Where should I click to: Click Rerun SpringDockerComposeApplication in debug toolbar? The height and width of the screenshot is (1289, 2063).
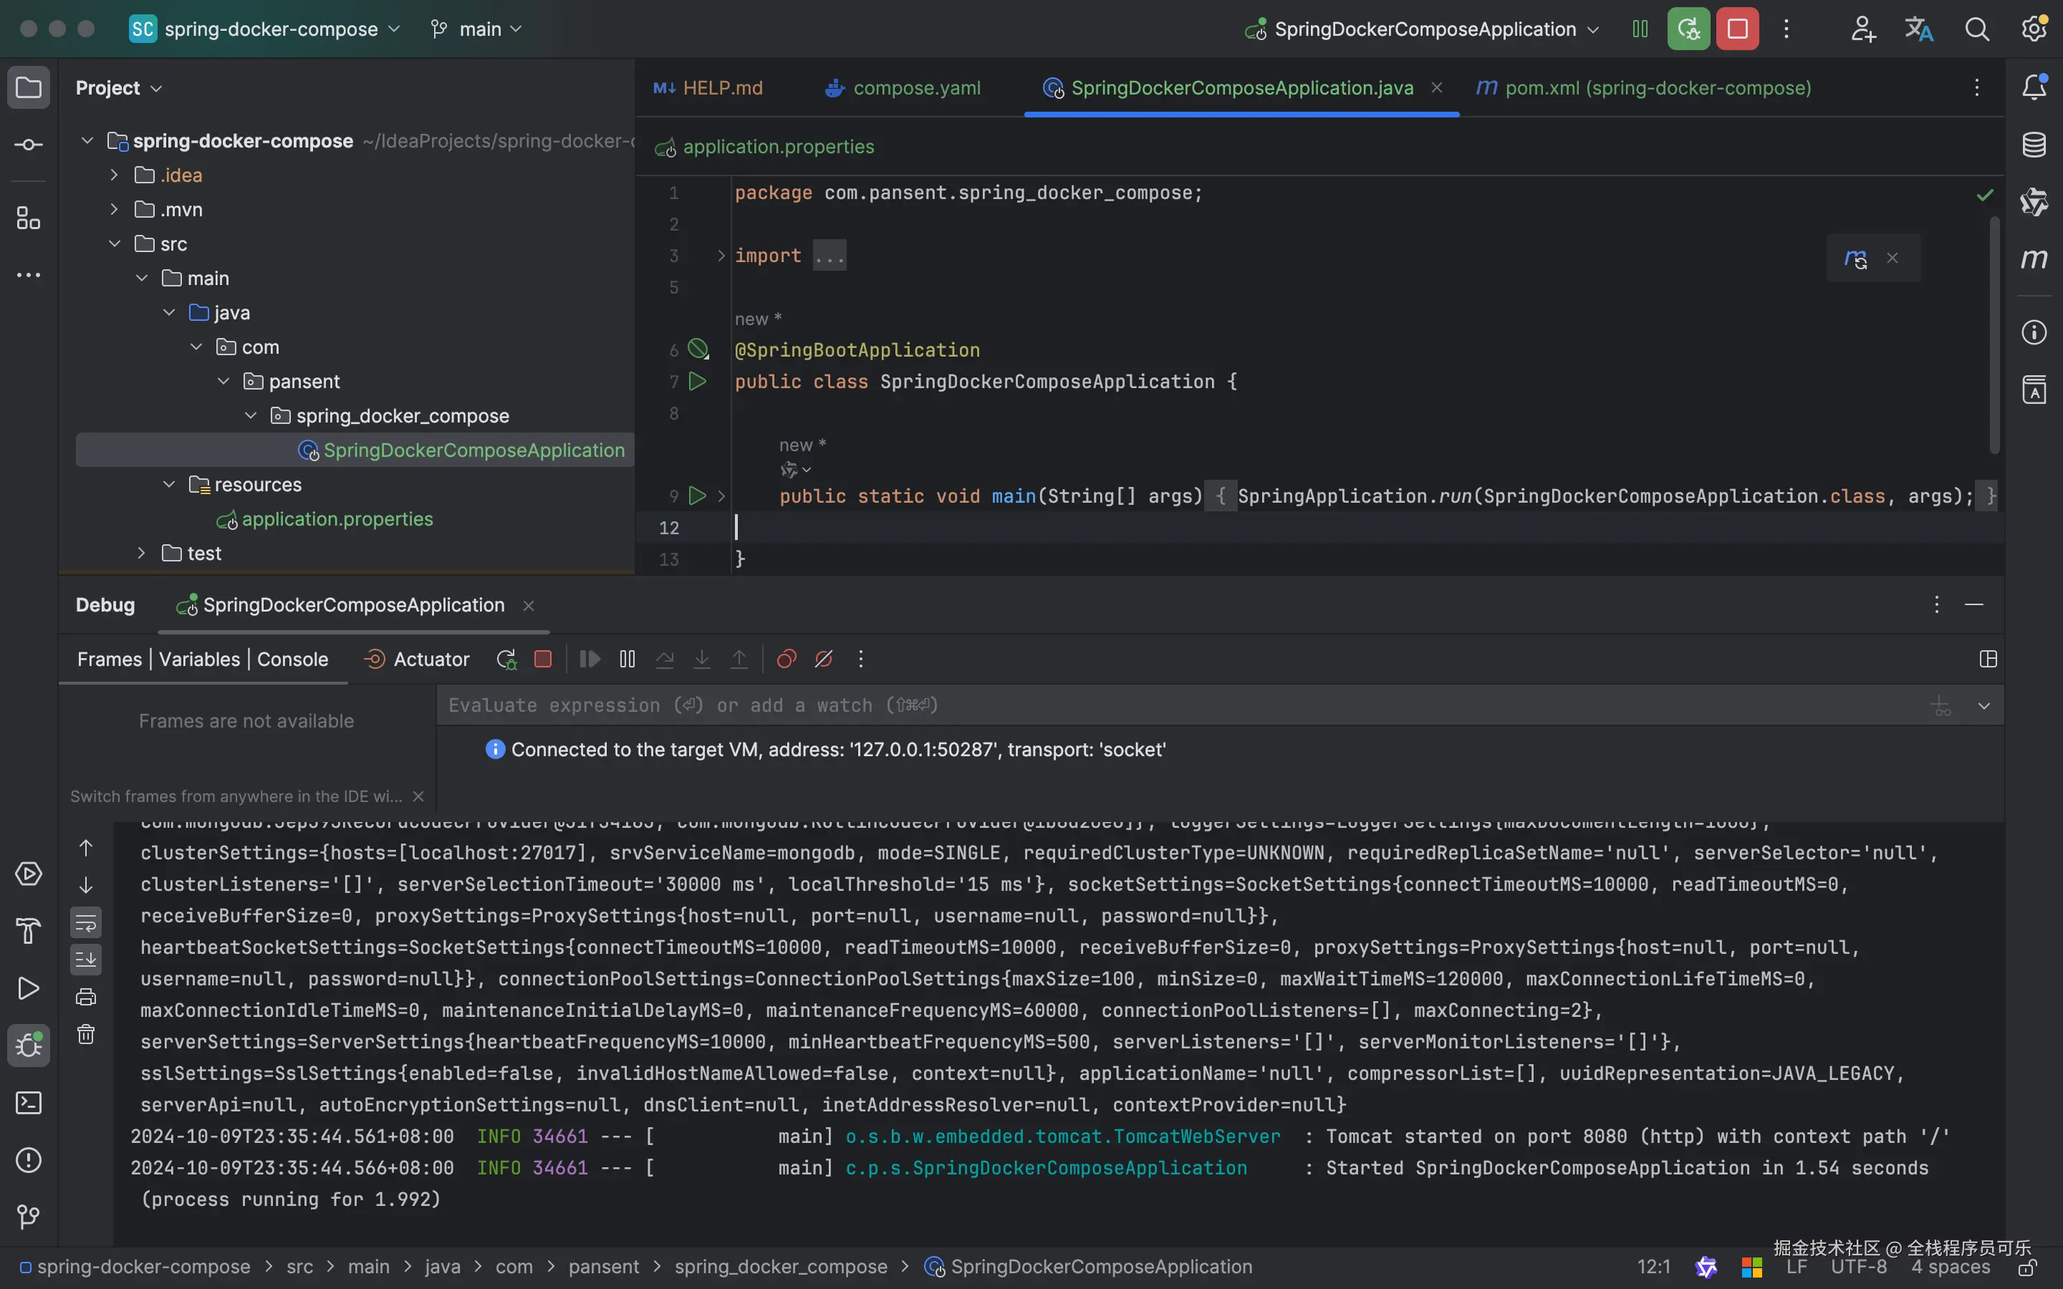click(506, 659)
